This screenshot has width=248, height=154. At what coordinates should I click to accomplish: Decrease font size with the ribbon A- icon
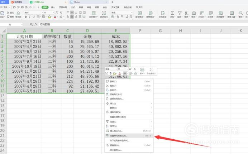coord(61,13)
